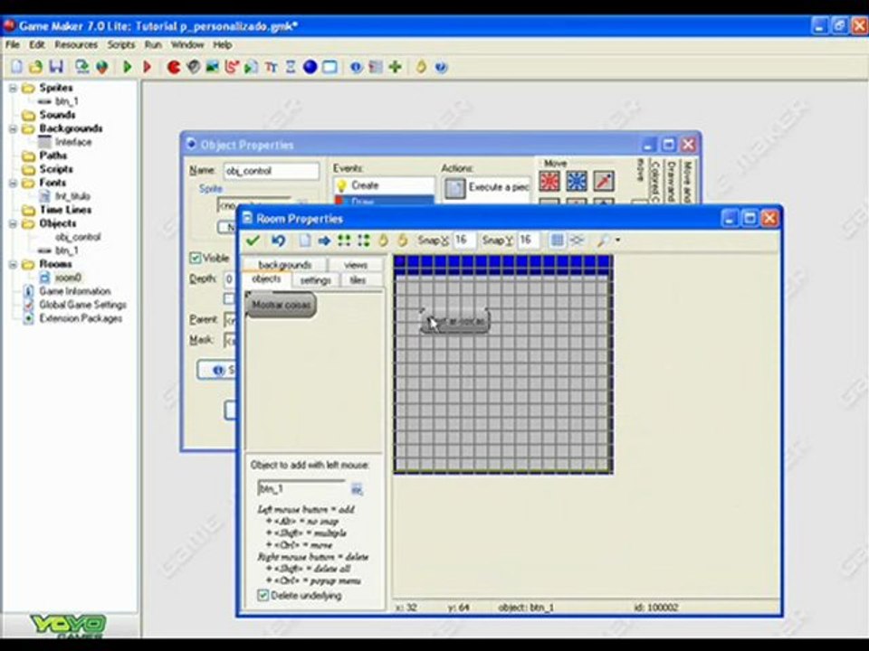Add a sound with speaker icon
This screenshot has width=869, height=651.
193,67
